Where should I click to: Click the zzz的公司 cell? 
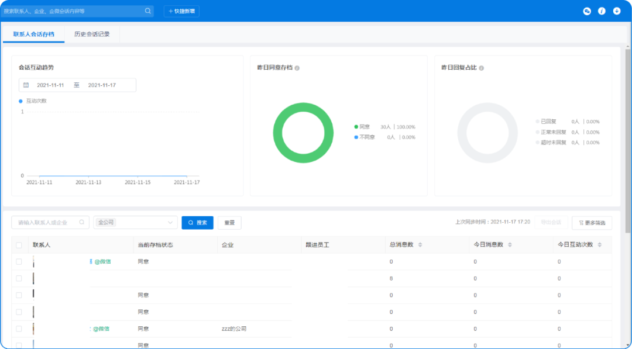(x=233, y=329)
